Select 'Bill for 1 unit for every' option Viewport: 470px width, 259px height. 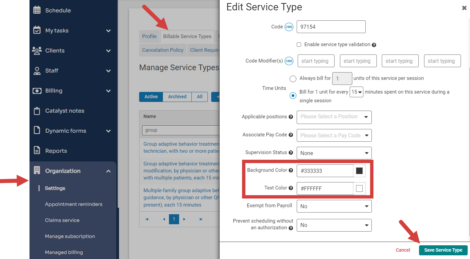pos(293,95)
